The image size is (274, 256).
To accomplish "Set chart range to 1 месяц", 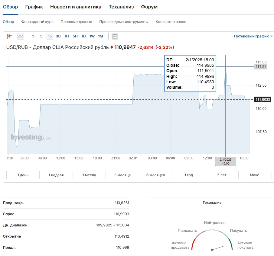I will pos(89,175).
